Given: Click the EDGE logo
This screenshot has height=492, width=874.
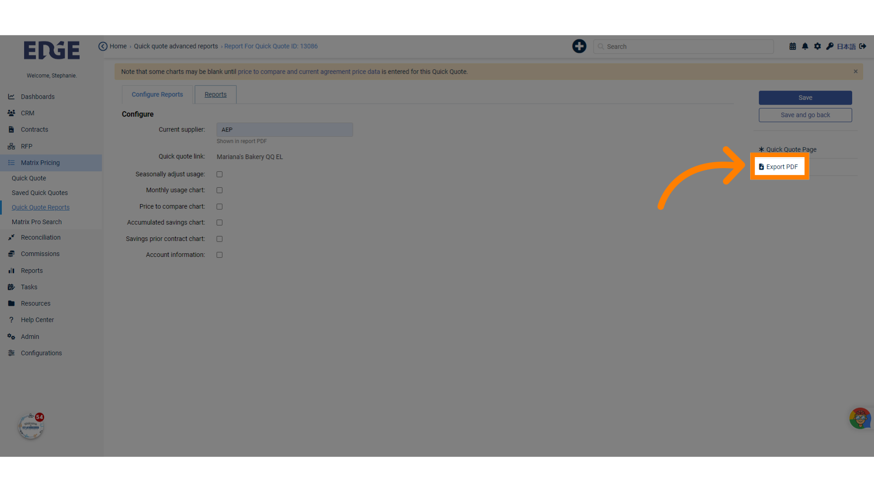Looking at the screenshot, I should click(x=51, y=50).
